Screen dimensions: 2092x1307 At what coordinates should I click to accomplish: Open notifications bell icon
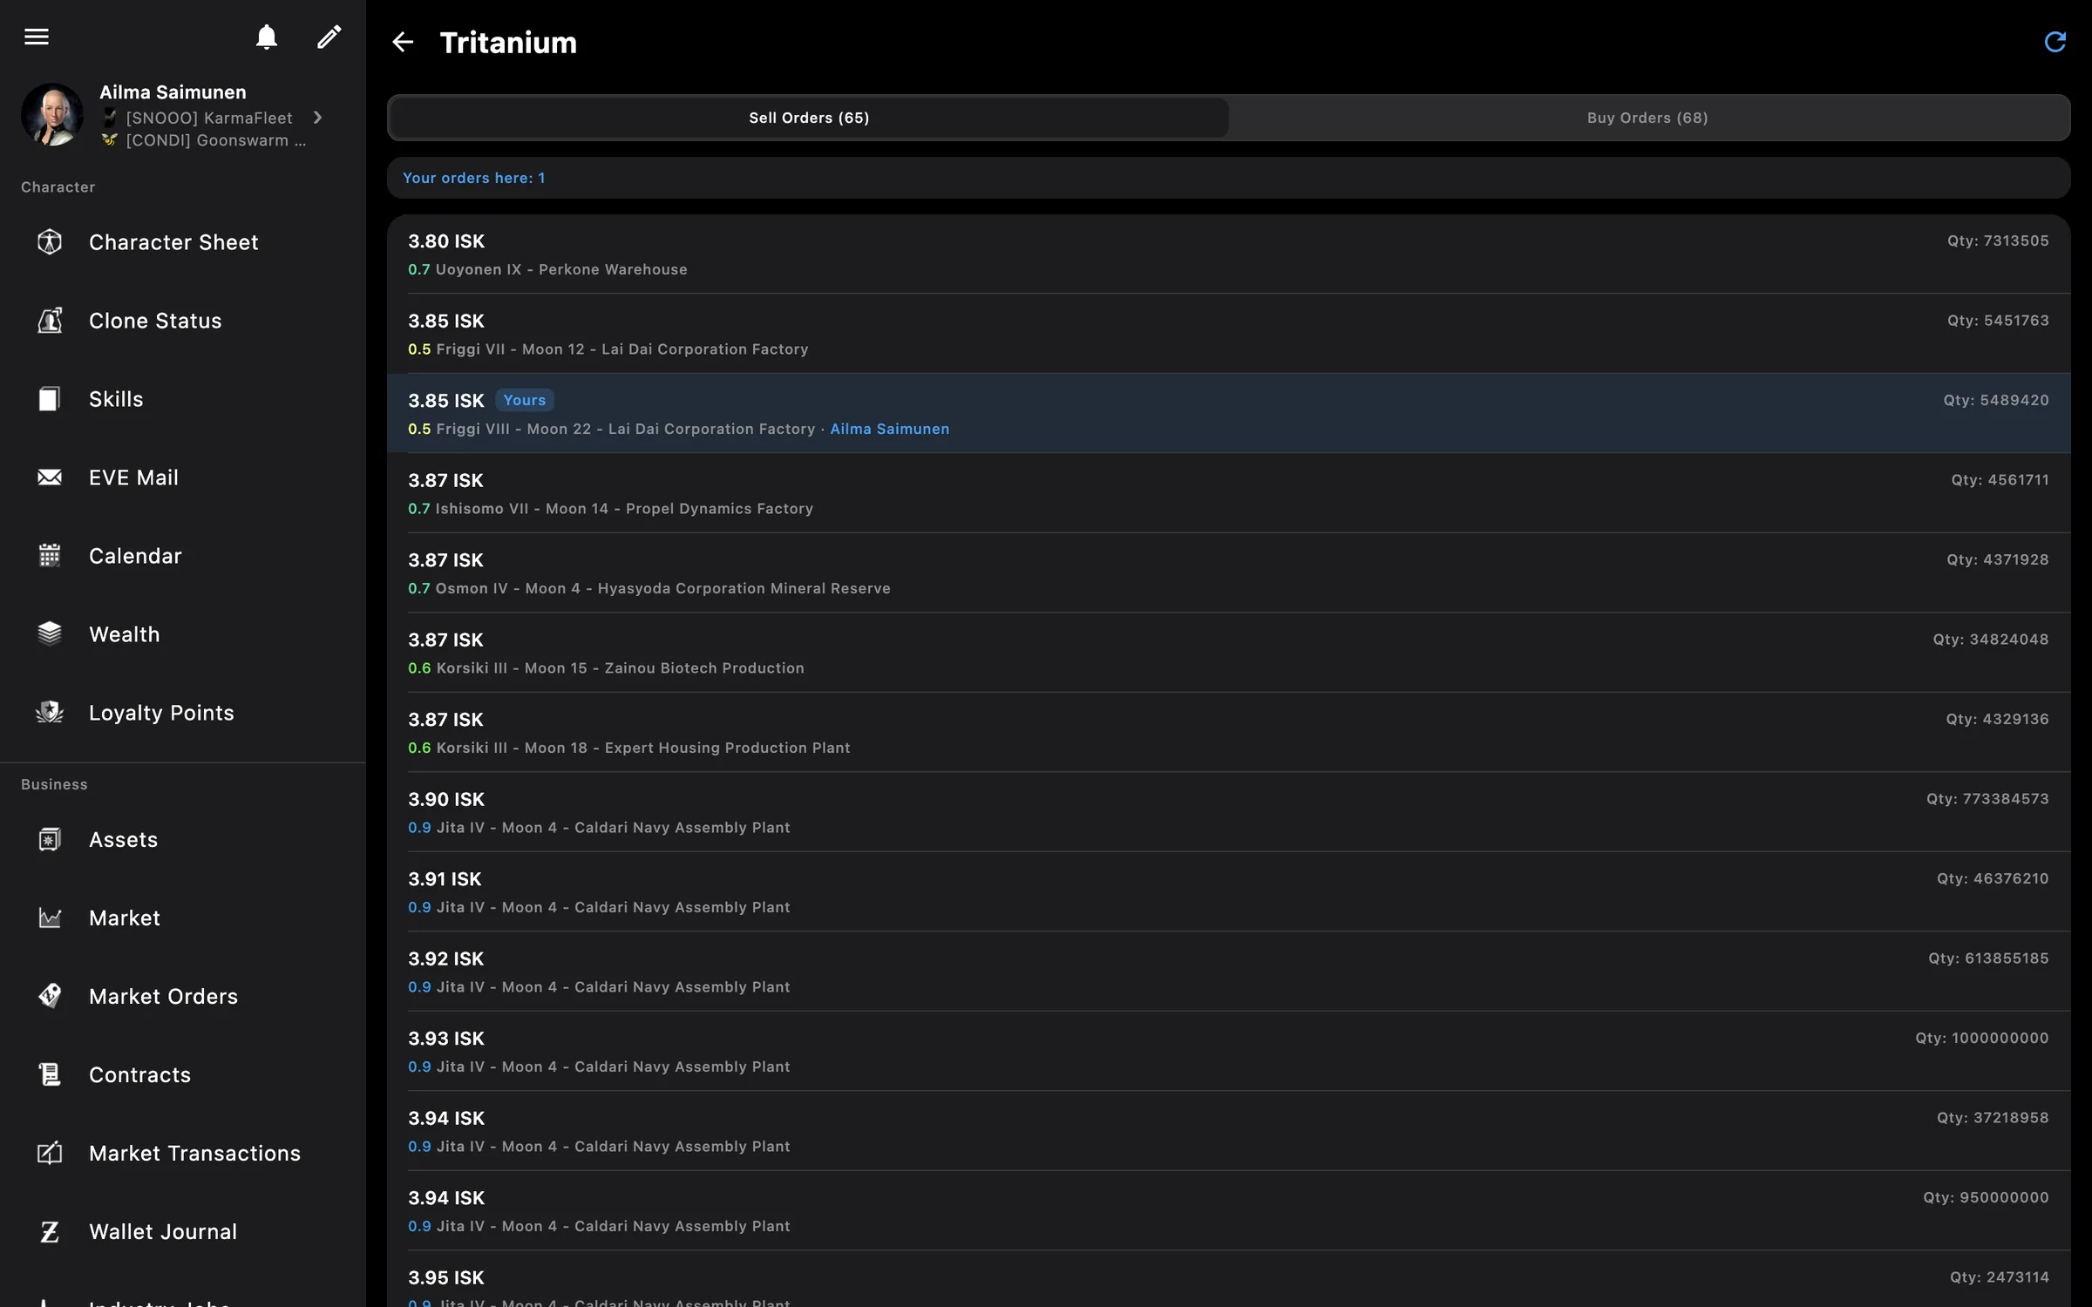pos(267,37)
